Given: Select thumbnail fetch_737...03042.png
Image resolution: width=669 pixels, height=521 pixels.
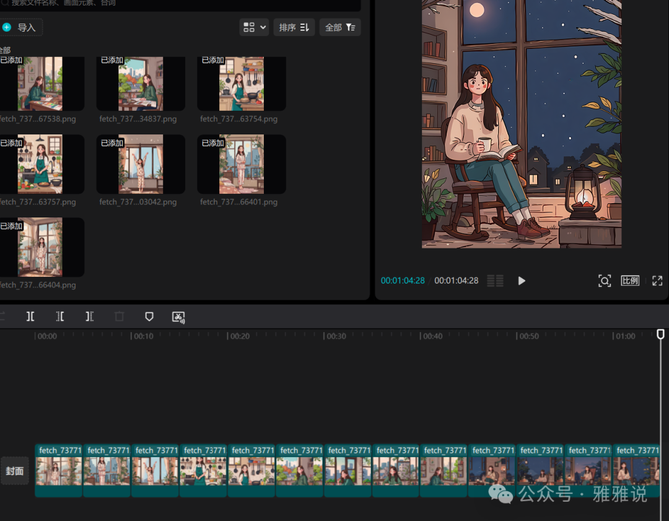Looking at the screenshot, I should (x=141, y=164).
